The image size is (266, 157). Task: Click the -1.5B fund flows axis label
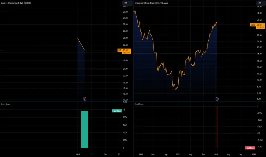[259, 147]
